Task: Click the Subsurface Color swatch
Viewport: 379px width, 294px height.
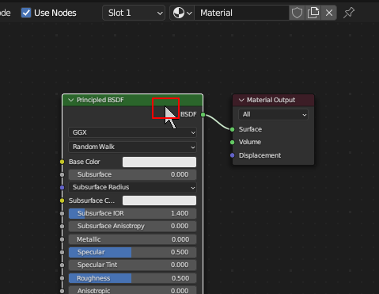Action: (159, 200)
